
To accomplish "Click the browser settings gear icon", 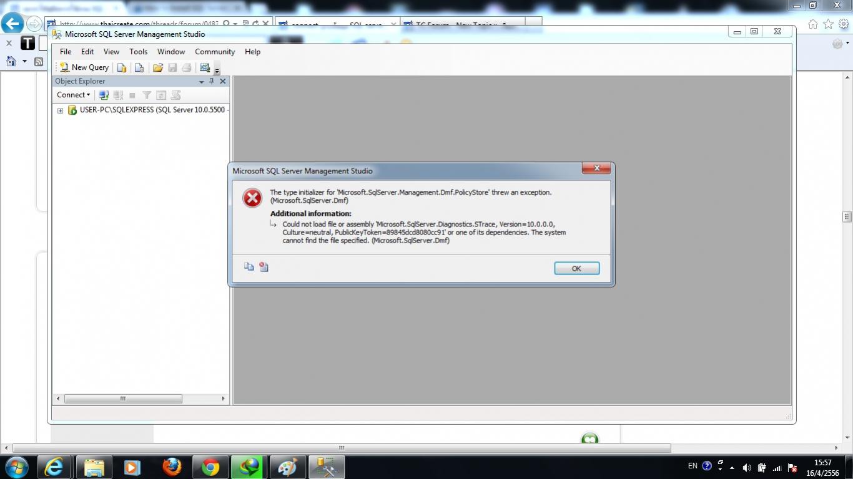I will pyautogui.click(x=844, y=24).
